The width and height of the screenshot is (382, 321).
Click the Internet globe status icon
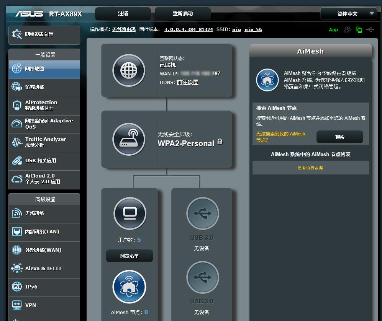[x=129, y=70]
